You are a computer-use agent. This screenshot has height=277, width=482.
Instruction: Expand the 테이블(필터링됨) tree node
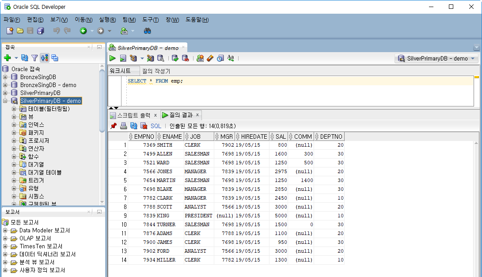14,109
